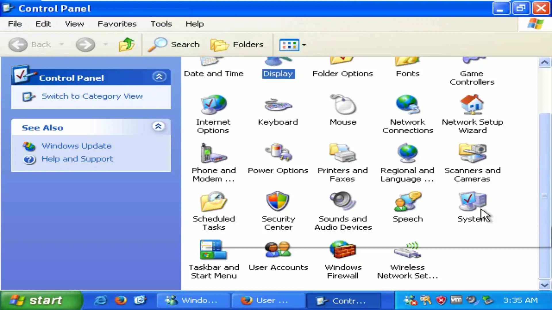Image resolution: width=552 pixels, height=310 pixels.
Task: Open the Windows Update link
Action: (76, 146)
